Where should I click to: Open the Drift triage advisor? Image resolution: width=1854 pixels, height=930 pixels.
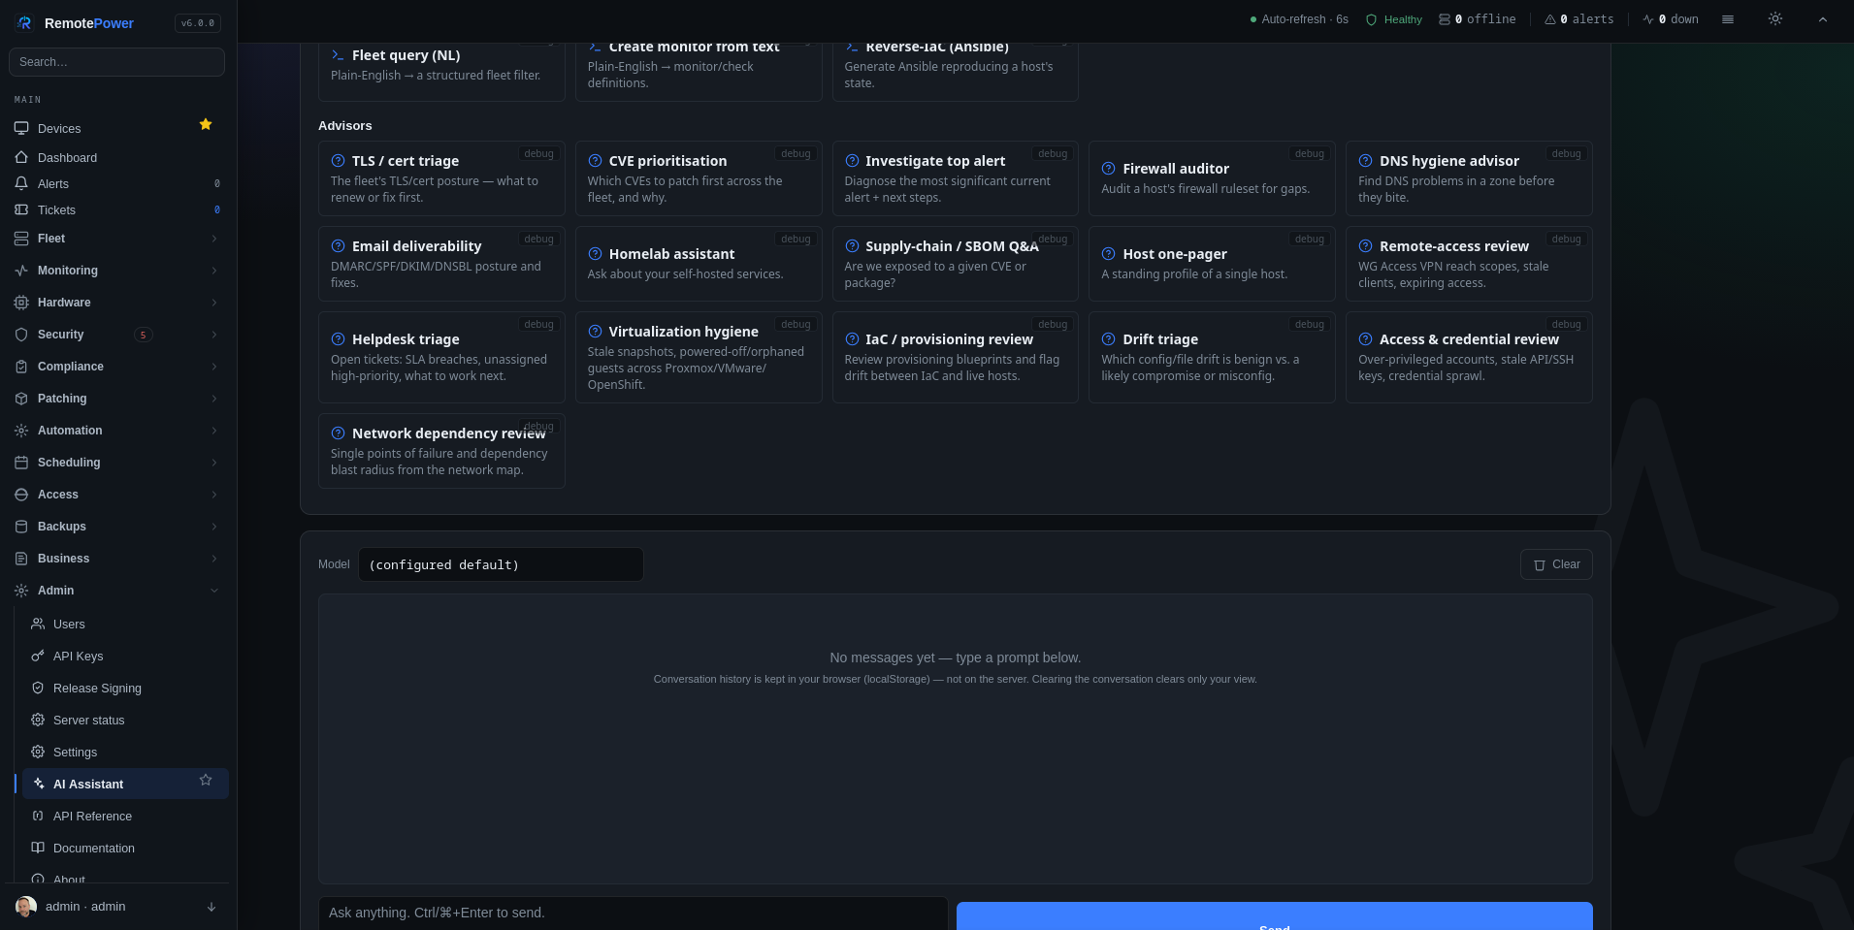click(x=1212, y=357)
